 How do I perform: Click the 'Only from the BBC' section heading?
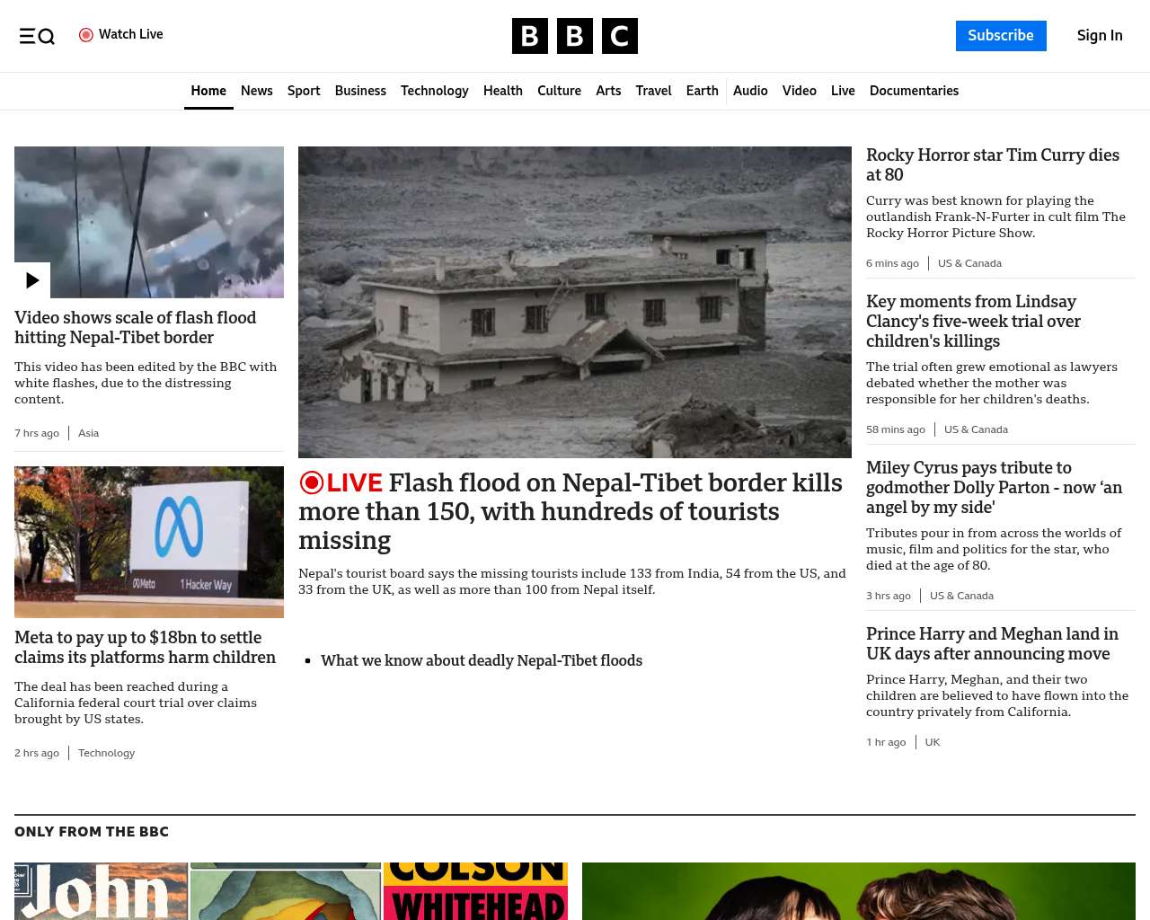click(92, 832)
